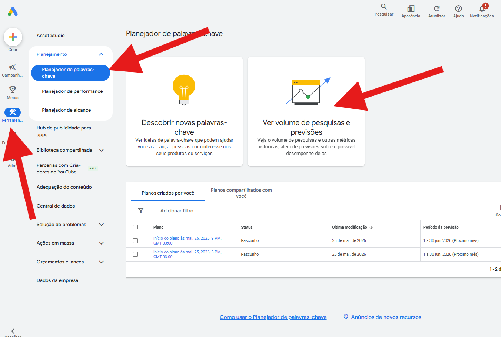This screenshot has height=337, width=501.
Task: Check the box for the 9 PM plan
Action: (135, 240)
